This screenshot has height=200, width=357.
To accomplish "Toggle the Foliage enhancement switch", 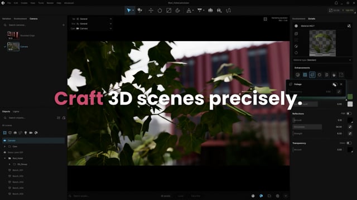I will pos(335,84).
